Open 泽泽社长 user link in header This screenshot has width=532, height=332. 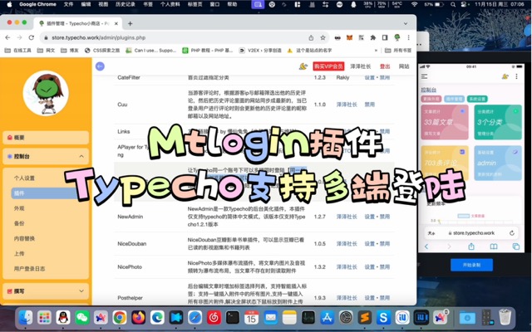click(360, 66)
